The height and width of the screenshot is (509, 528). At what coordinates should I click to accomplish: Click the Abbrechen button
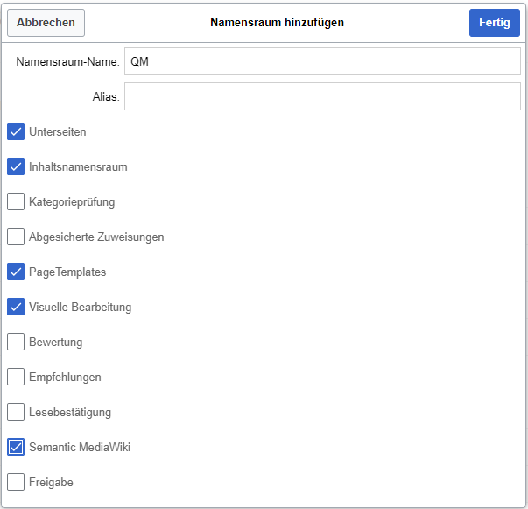pyautogui.click(x=46, y=23)
